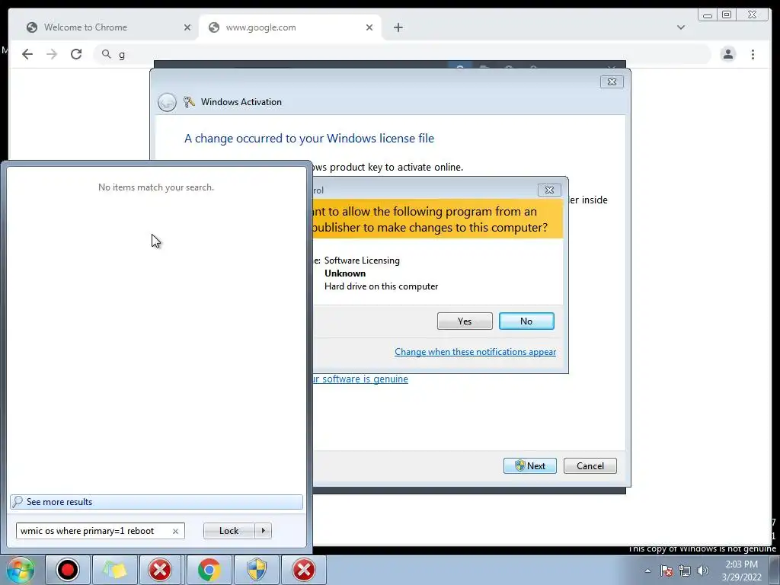Close the Welcome to Chrome tab
The width and height of the screenshot is (780, 585).
coord(187,27)
